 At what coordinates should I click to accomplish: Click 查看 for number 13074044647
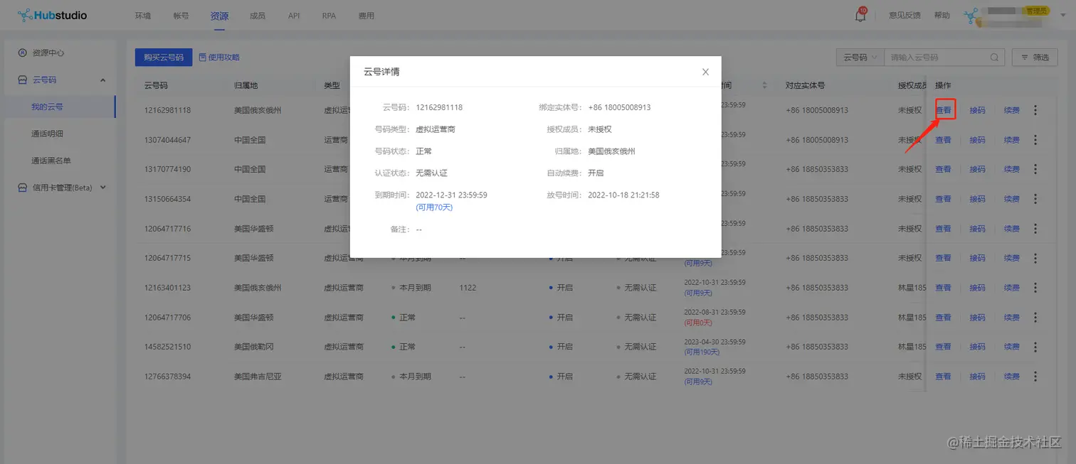pyautogui.click(x=943, y=140)
